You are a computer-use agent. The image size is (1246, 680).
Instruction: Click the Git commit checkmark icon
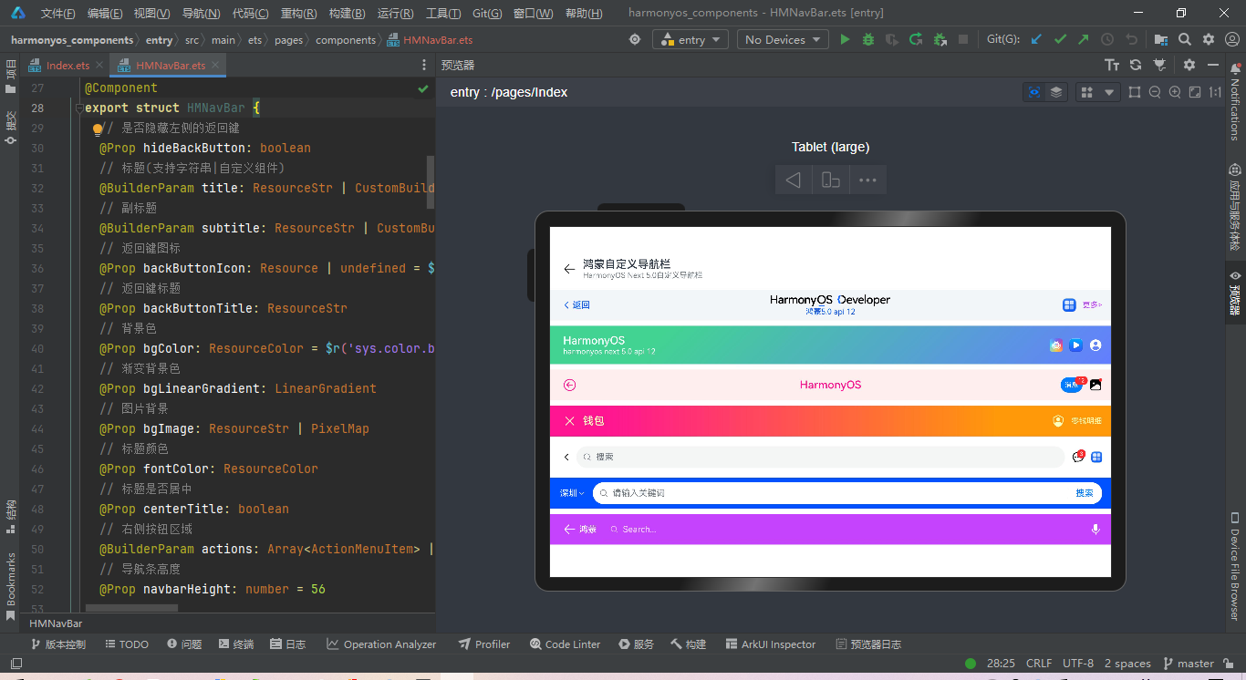pyautogui.click(x=1060, y=39)
